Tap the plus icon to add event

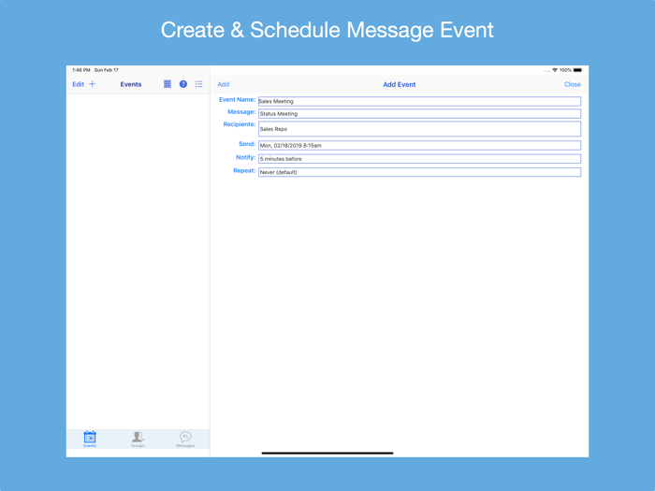tap(93, 84)
